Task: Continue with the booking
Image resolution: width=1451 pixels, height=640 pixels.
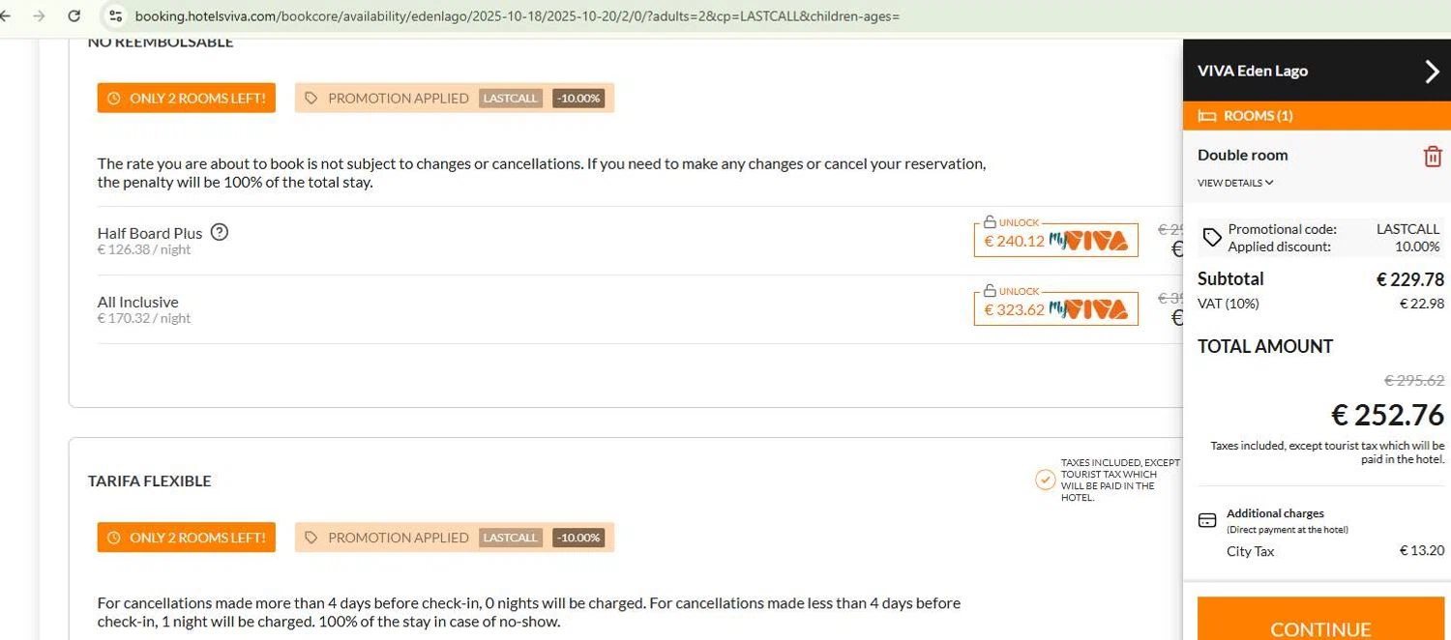Action: [1319, 619]
